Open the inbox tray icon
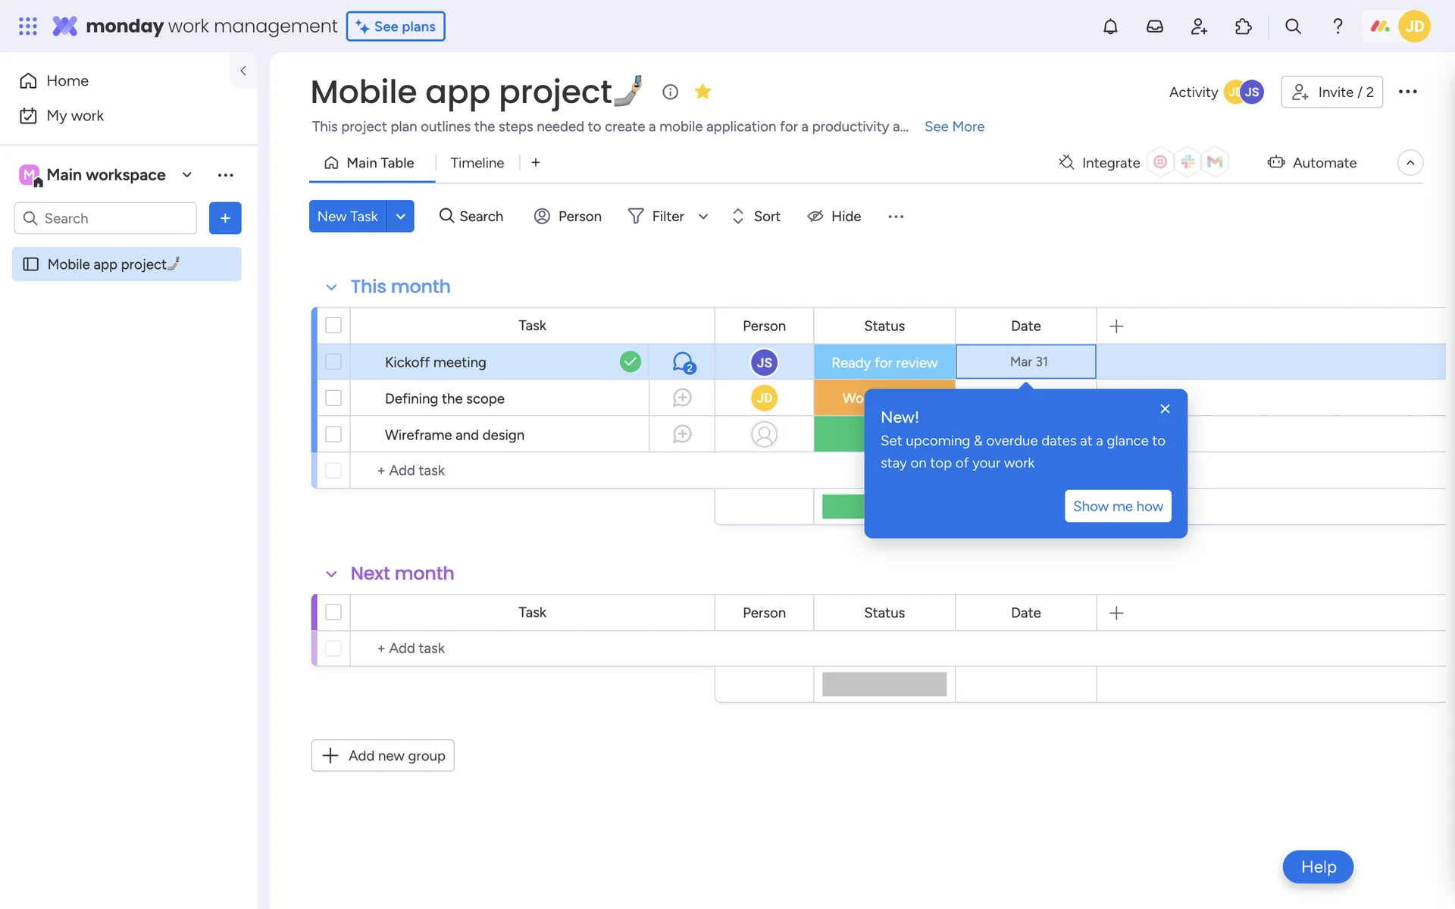Image resolution: width=1455 pixels, height=909 pixels. pos(1154,27)
